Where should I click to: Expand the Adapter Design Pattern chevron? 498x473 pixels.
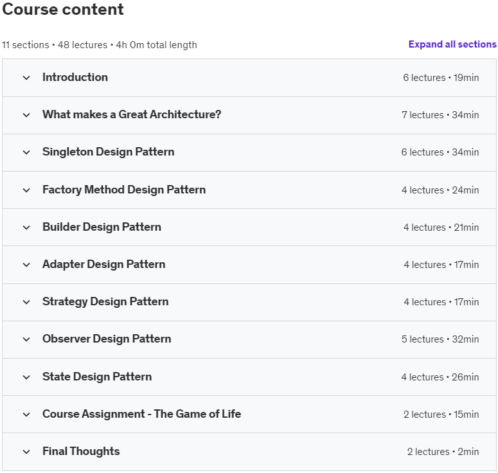[x=27, y=265]
